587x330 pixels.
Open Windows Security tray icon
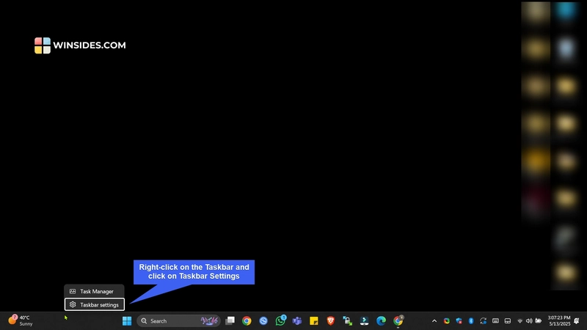(459, 320)
